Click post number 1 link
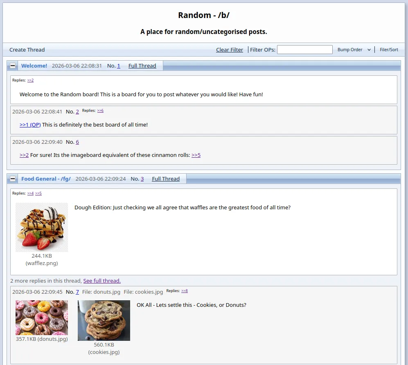 click(x=119, y=66)
